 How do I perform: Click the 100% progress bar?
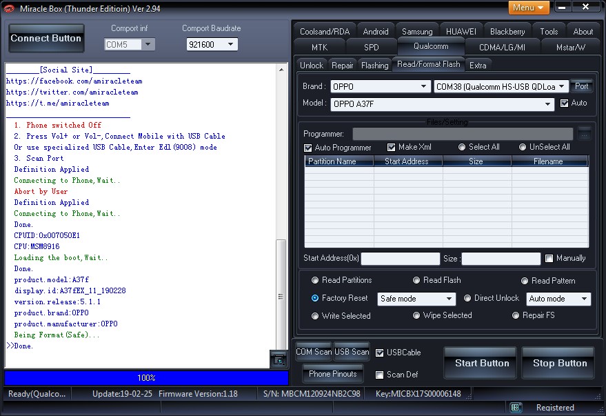coord(146,378)
